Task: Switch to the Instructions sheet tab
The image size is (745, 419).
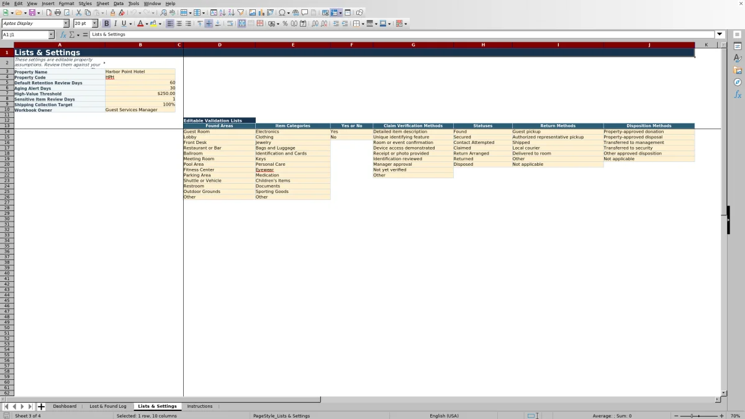Action: [200, 407]
